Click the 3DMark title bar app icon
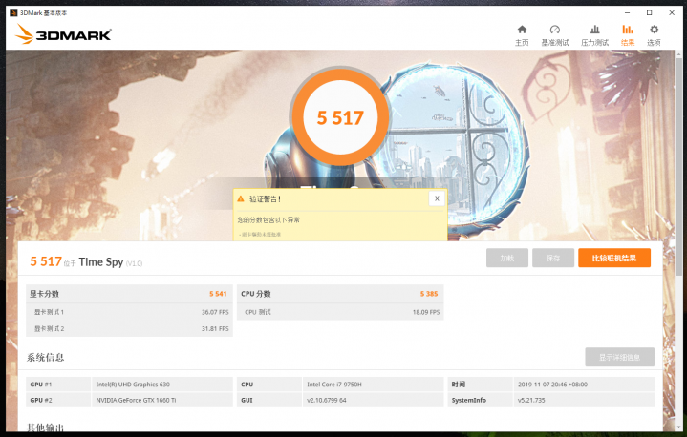The image size is (687, 437). tap(13, 12)
